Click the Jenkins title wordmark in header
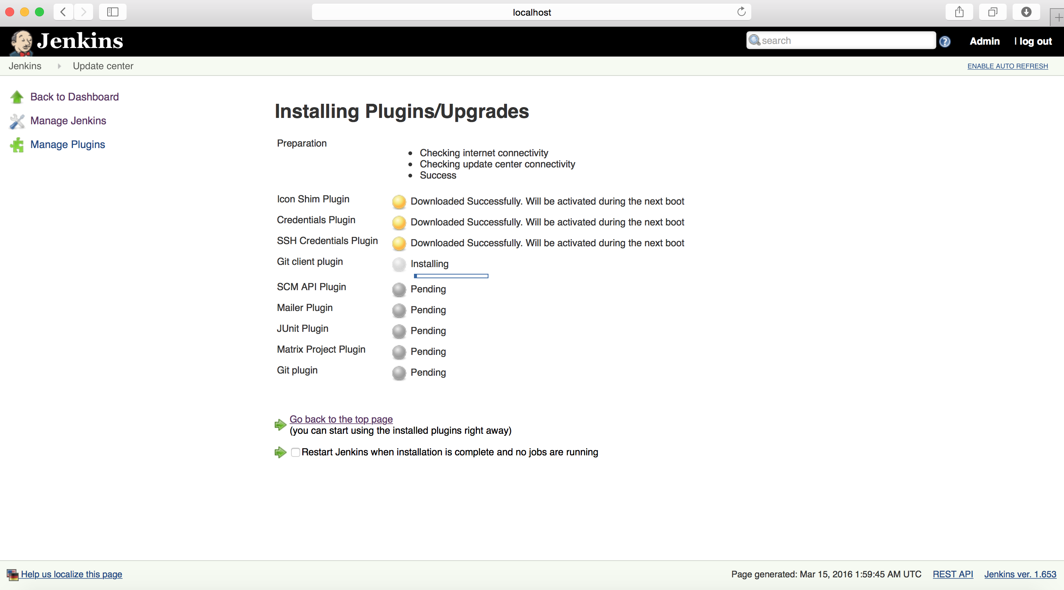The height and width of the screenshot is (590, 1064). (x=80, y=41)
